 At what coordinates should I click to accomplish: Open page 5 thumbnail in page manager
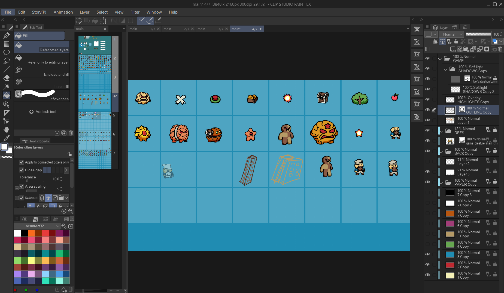95,121
